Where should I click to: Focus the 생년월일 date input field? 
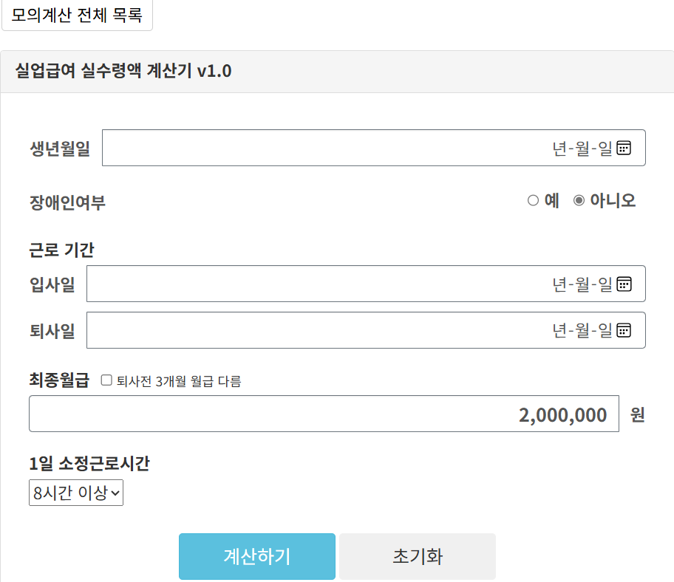[333, 148]
